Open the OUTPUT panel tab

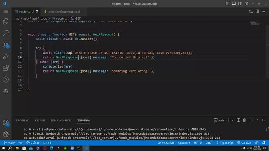pos(40,120)
